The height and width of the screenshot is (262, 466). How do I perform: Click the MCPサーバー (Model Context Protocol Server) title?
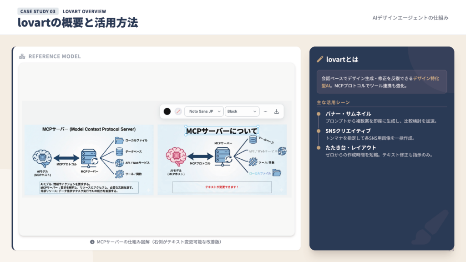click(x=89, y=129)
